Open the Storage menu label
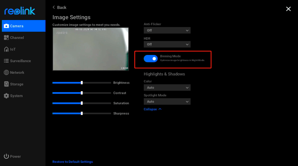Viewport: 298px width, 166px height. coord(17,84)
